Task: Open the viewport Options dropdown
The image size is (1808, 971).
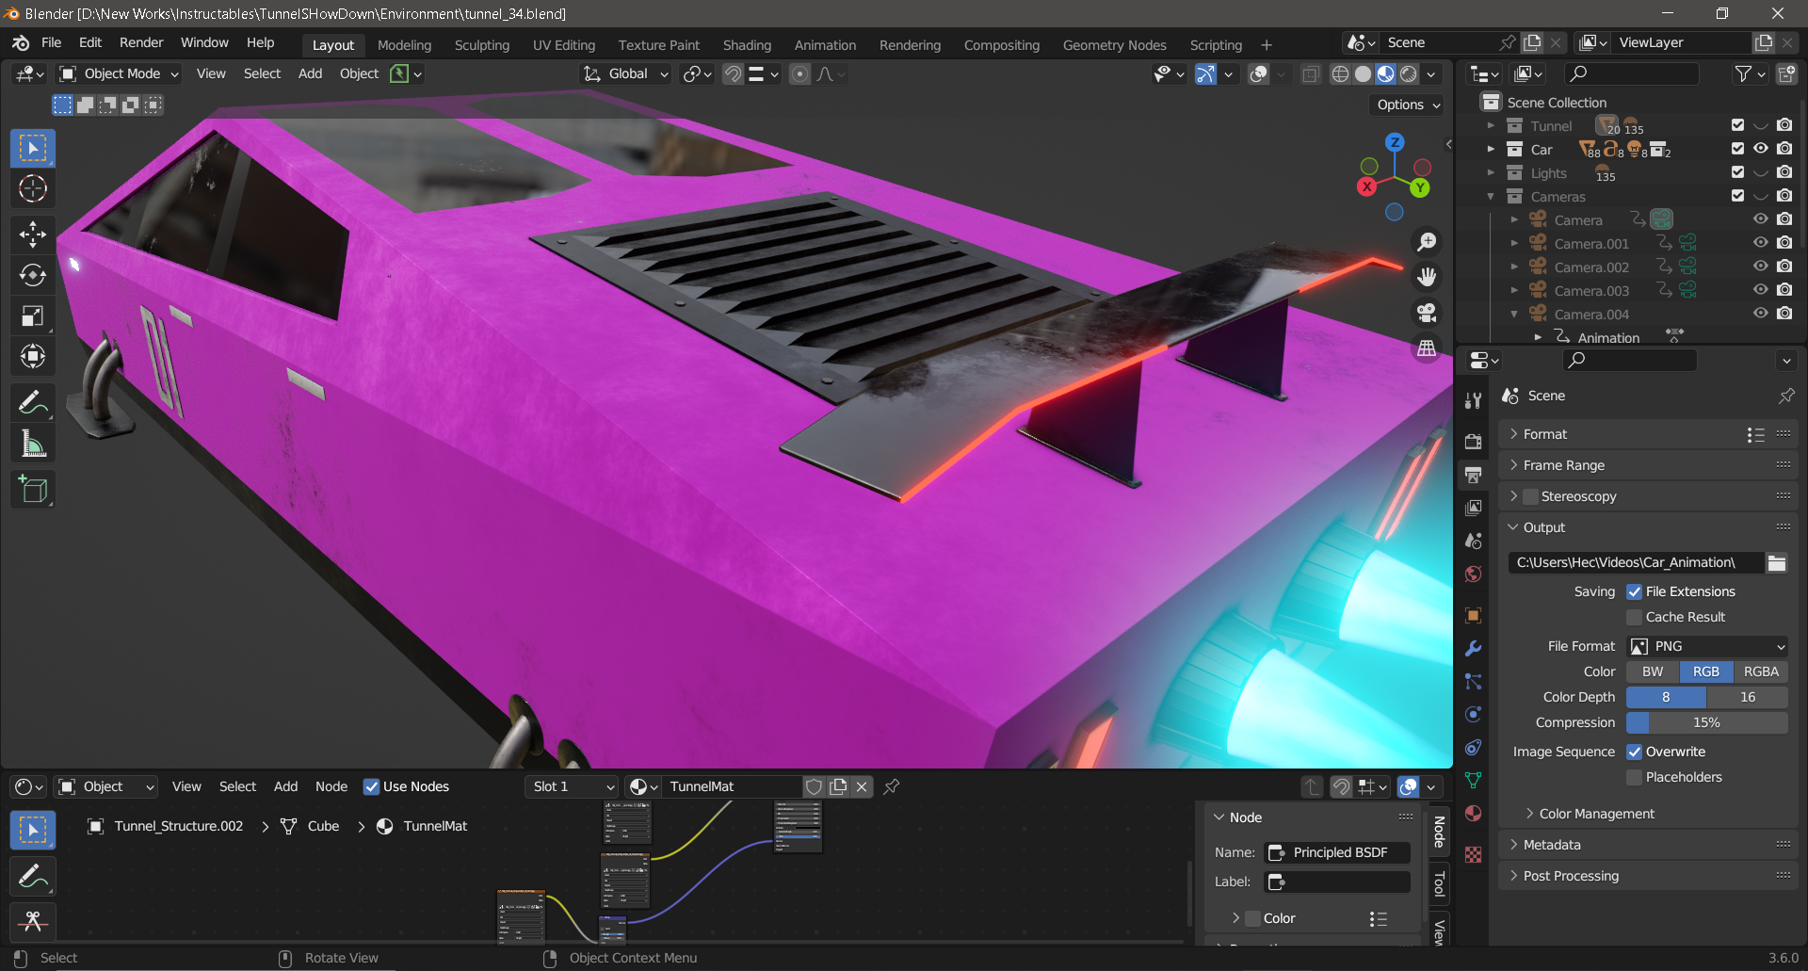Action: (x=1407, y=105)
